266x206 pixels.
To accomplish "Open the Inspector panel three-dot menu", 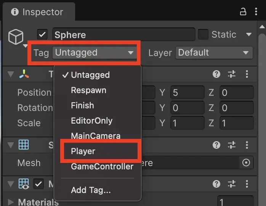I will pyautogui.click(x=256, y=12).
